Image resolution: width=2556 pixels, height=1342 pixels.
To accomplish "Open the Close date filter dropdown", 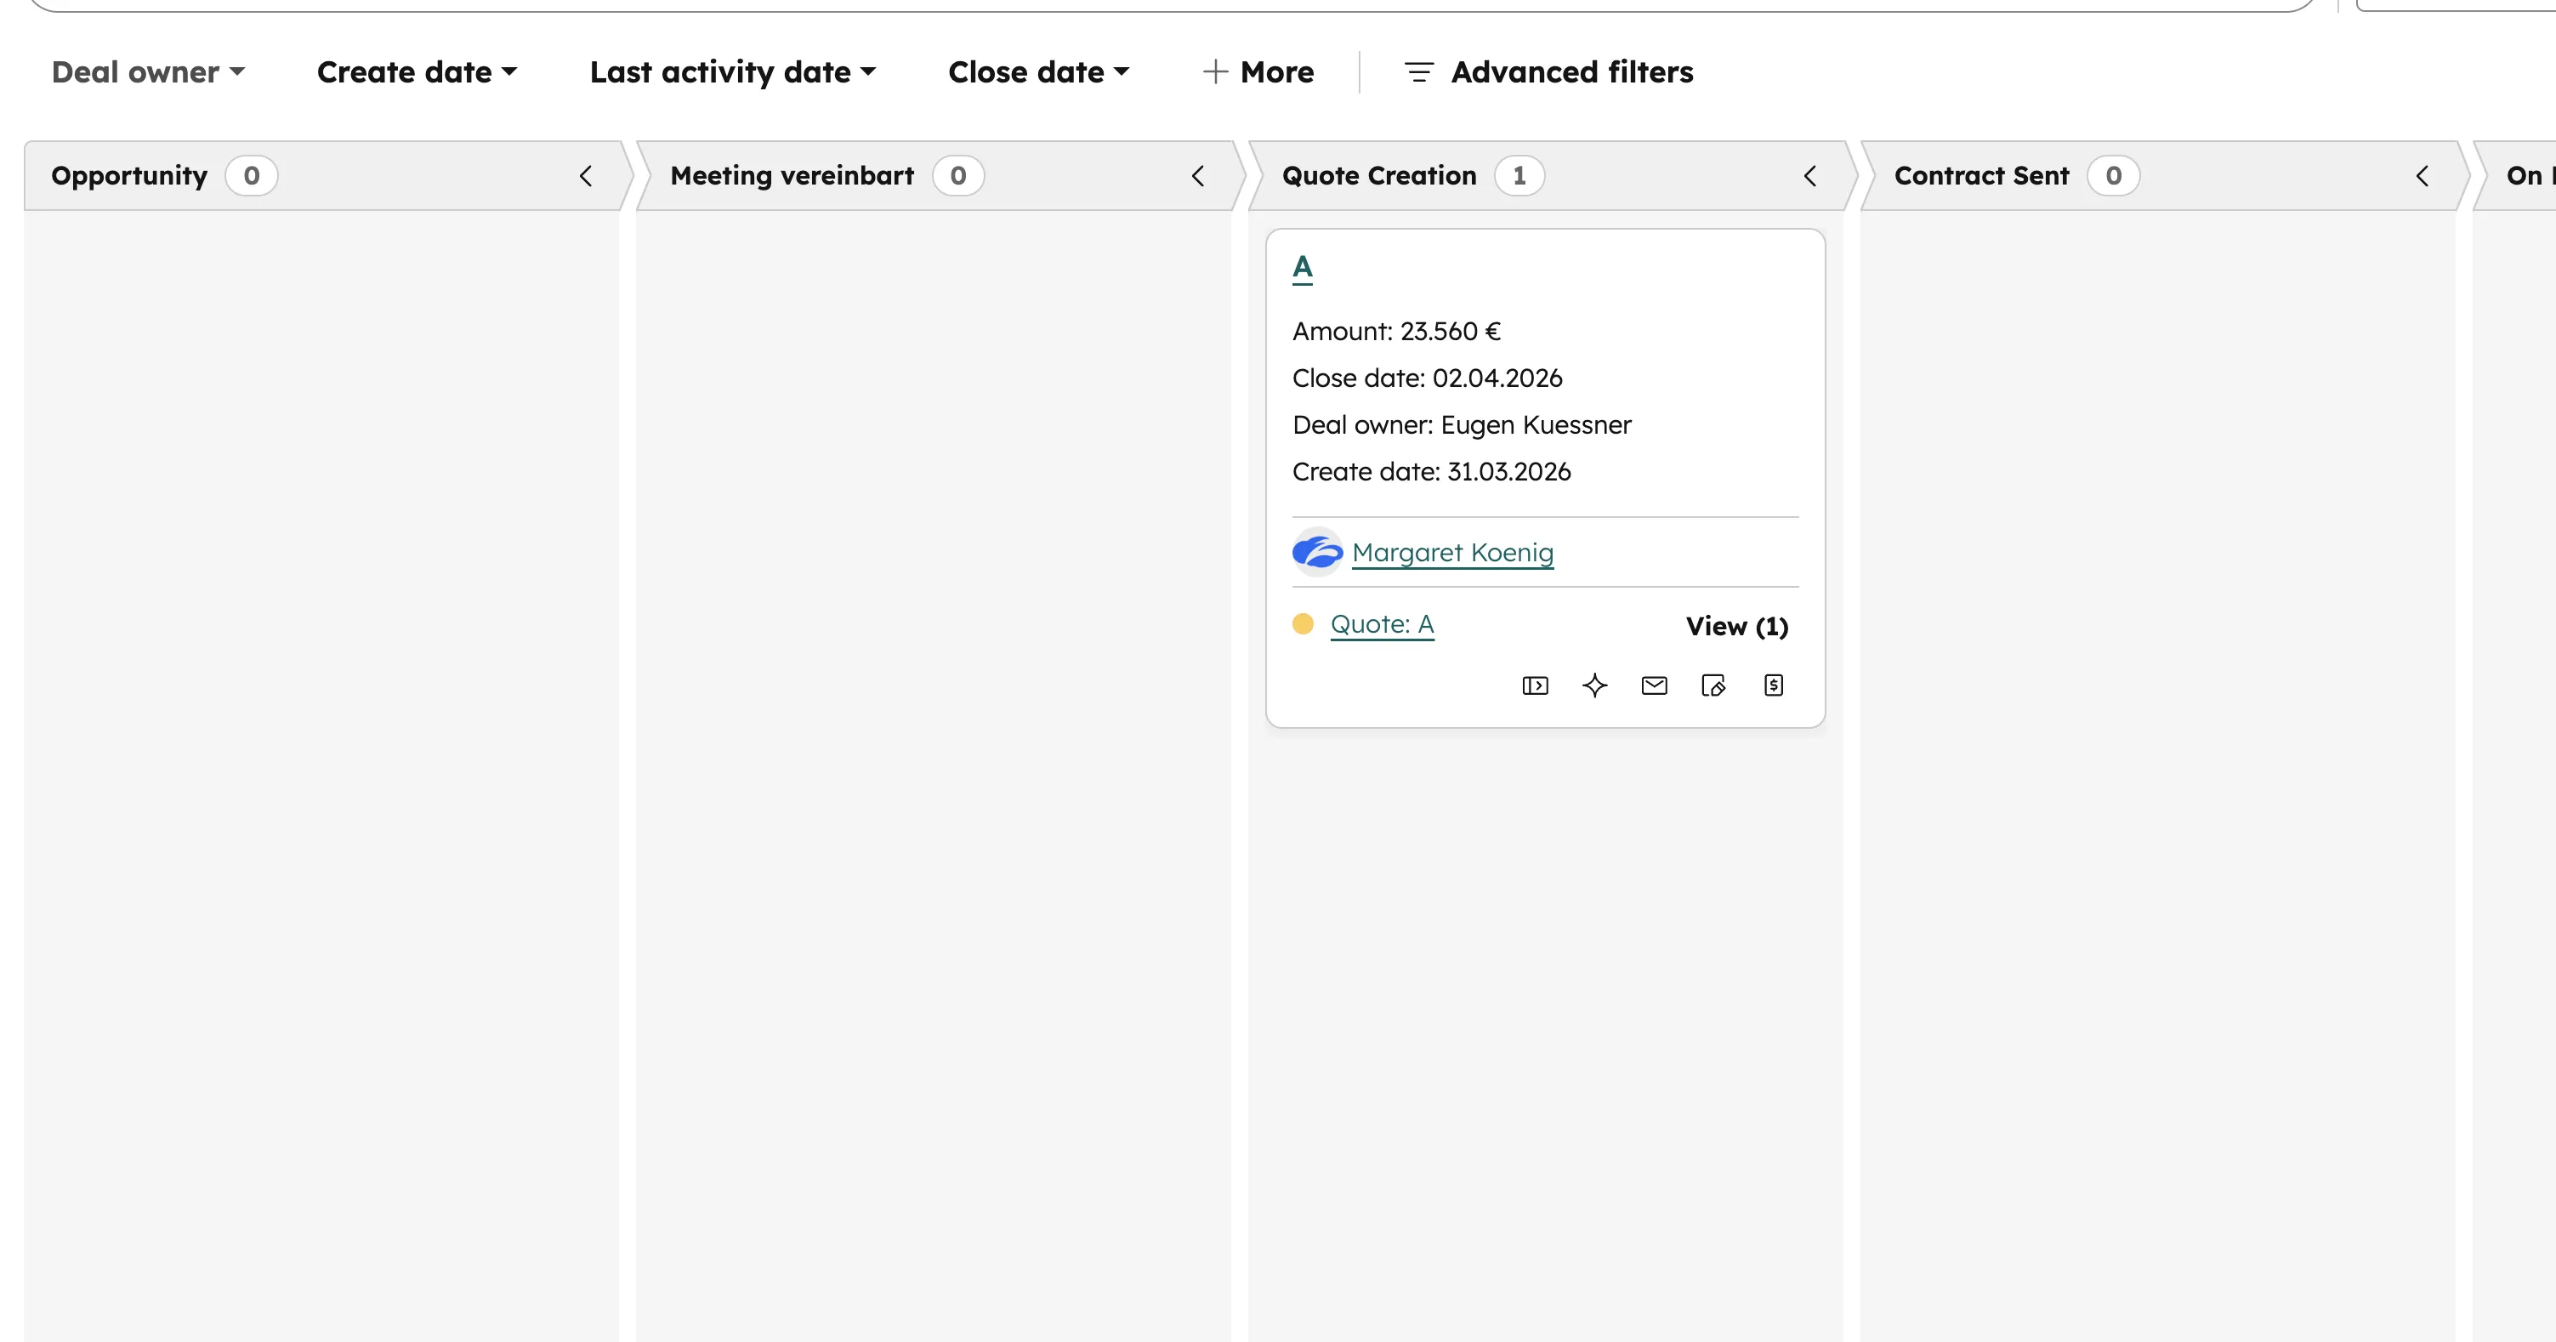I will (x=1038, y=71).
